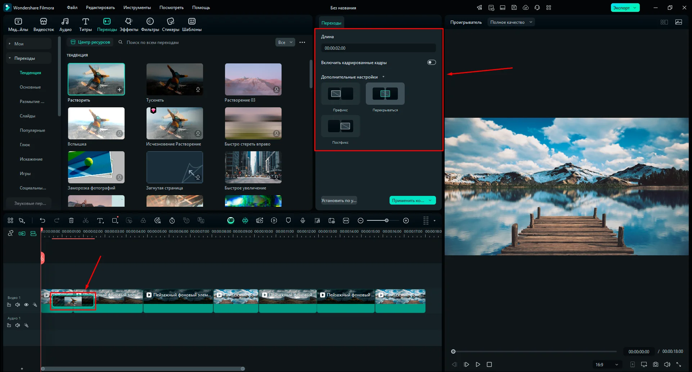Toggle Включить кадрированные кадры switch
The height and width of the screenshot is (372, 692).
[x=431, y=62]
